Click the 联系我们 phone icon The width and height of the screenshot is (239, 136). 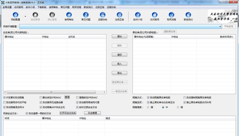(188, 15)
